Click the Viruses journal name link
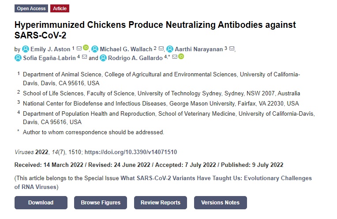337x219 pixels. coord(24,152)
